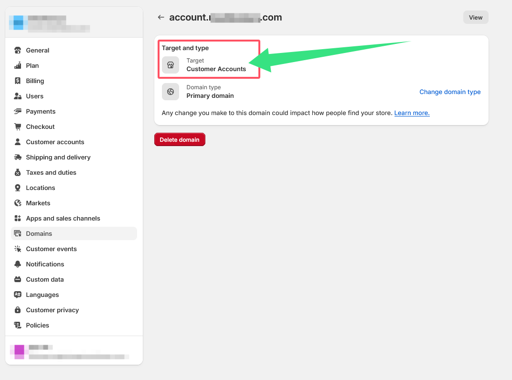Open the Learn more link
The width and height of the screenshot is (512, 380).
(x=411, y=113)
